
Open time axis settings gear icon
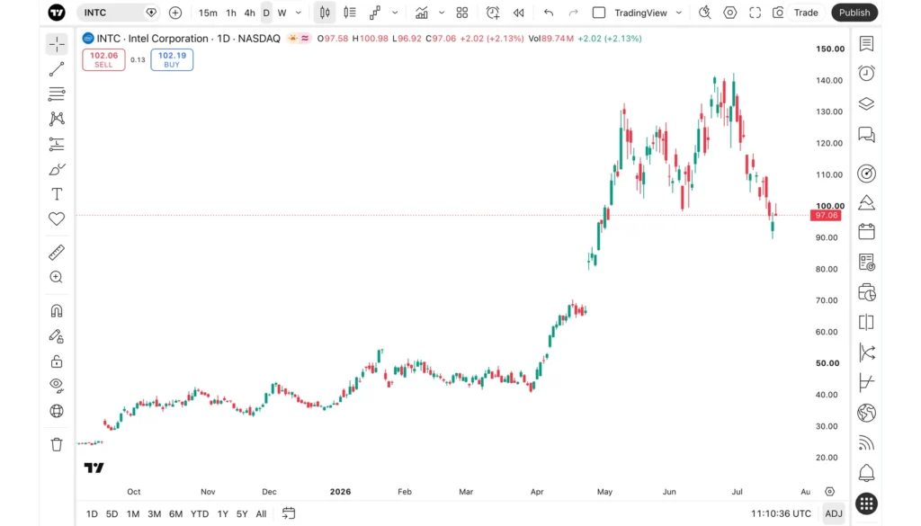coord(829,491)
